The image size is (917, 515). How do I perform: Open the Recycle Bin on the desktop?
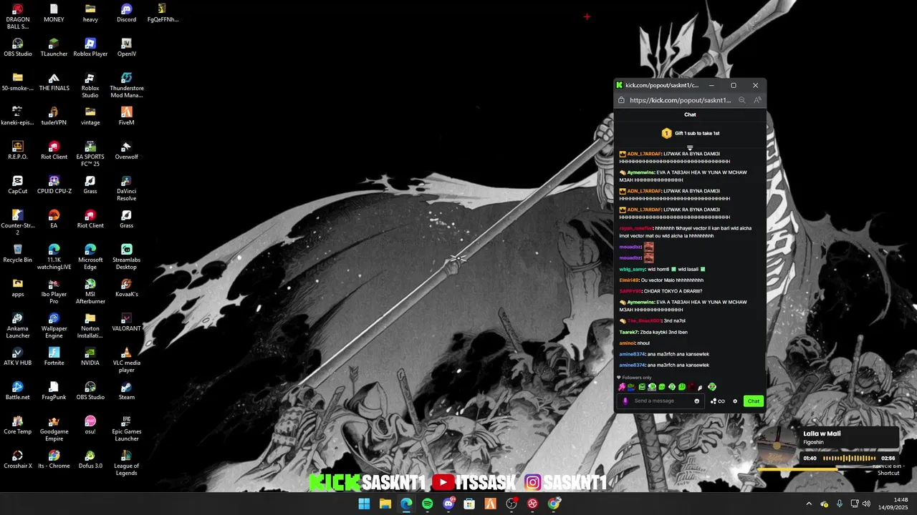click(x=18, y=254)
